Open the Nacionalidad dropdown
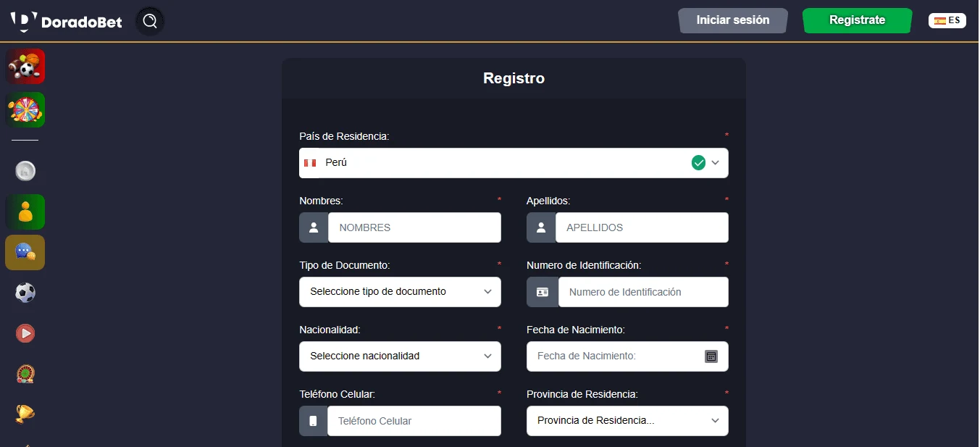 tap(400, 356)
